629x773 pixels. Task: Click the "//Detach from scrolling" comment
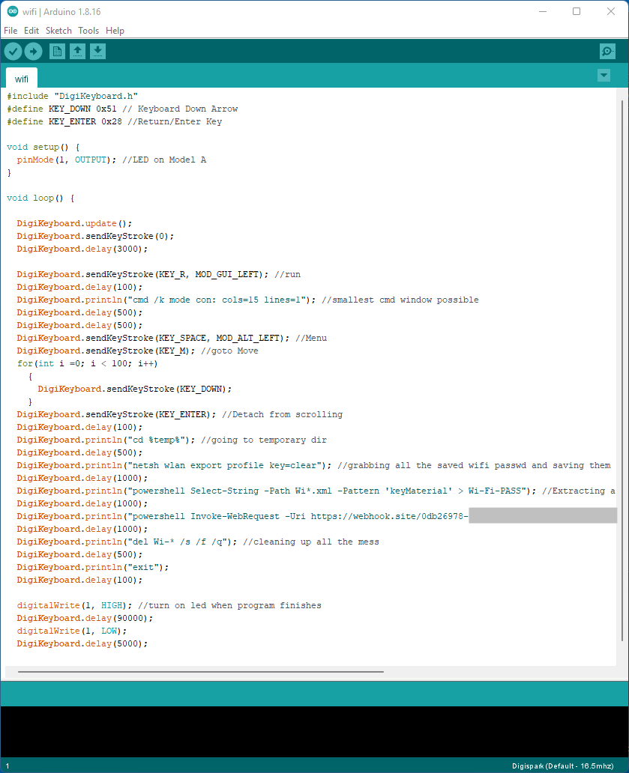point(282,415)
